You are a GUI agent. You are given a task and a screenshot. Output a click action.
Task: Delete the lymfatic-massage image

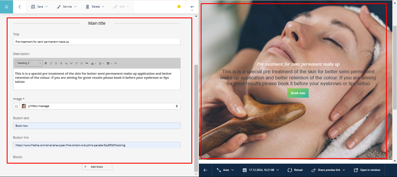point(177,106)
